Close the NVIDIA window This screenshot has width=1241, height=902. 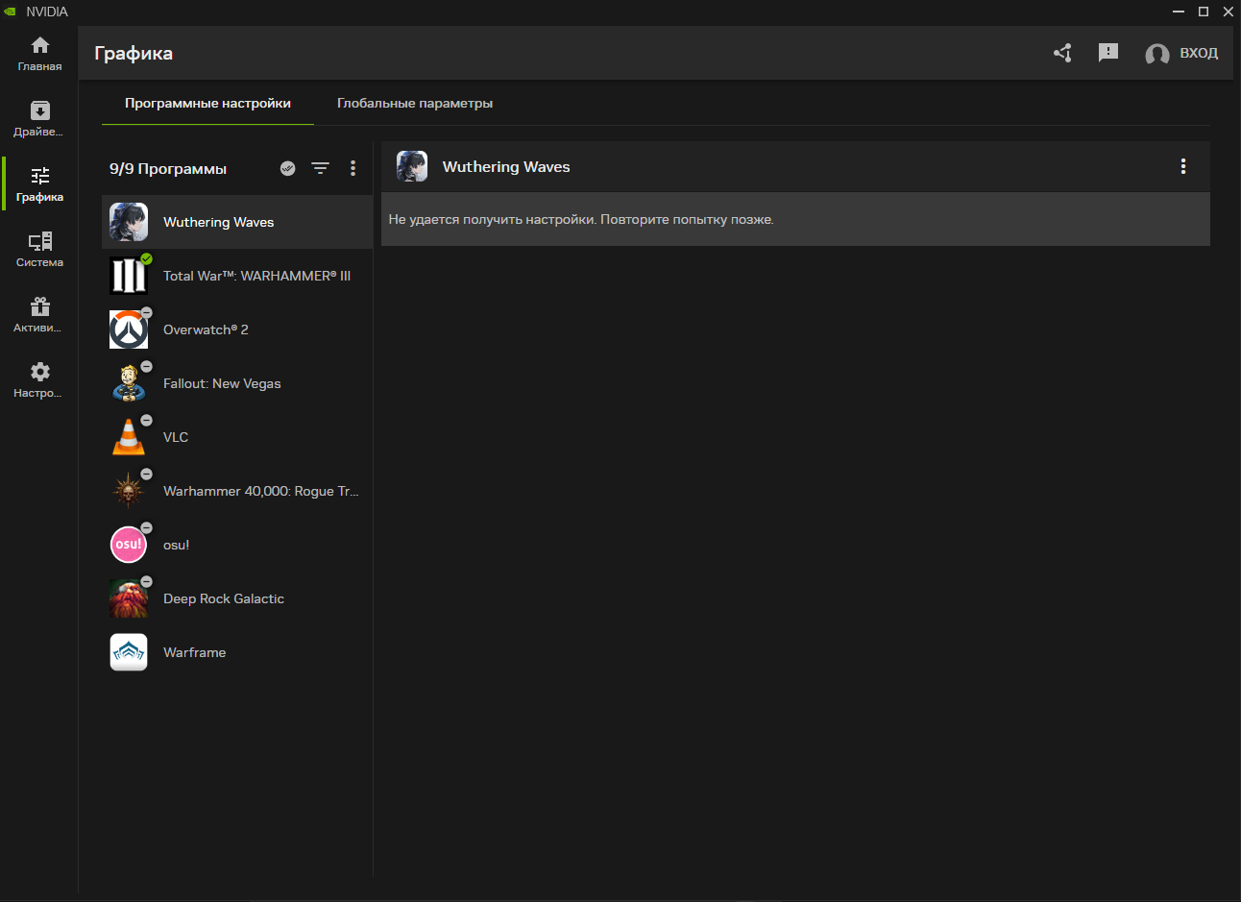tap(1229, 12)
